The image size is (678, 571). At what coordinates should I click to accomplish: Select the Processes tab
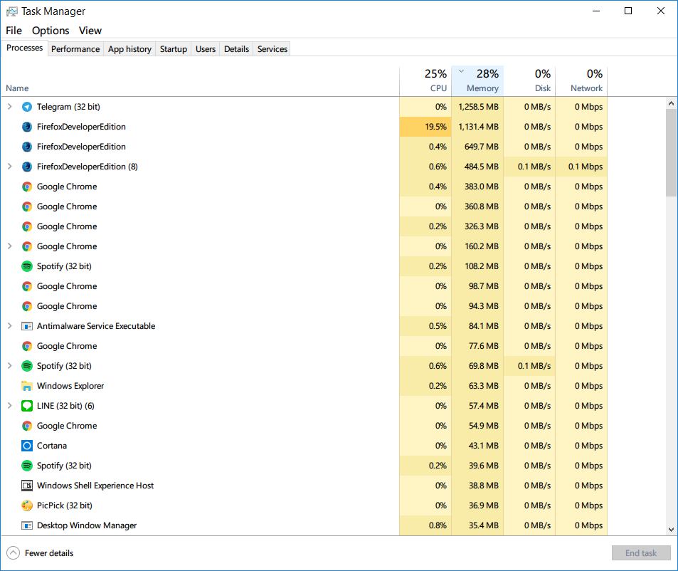click(24, 48)
